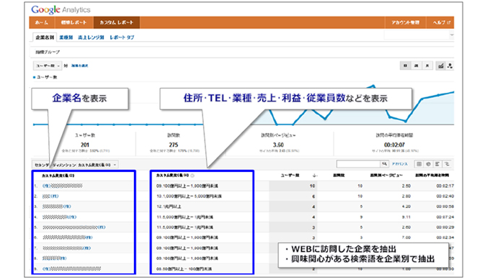Open the アドバンス filter link
Screen dimensions: 490x280
point(400,164)
